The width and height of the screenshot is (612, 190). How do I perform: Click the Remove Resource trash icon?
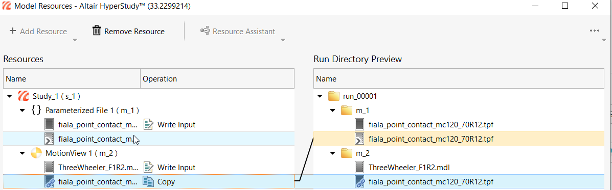pos(97,31)
